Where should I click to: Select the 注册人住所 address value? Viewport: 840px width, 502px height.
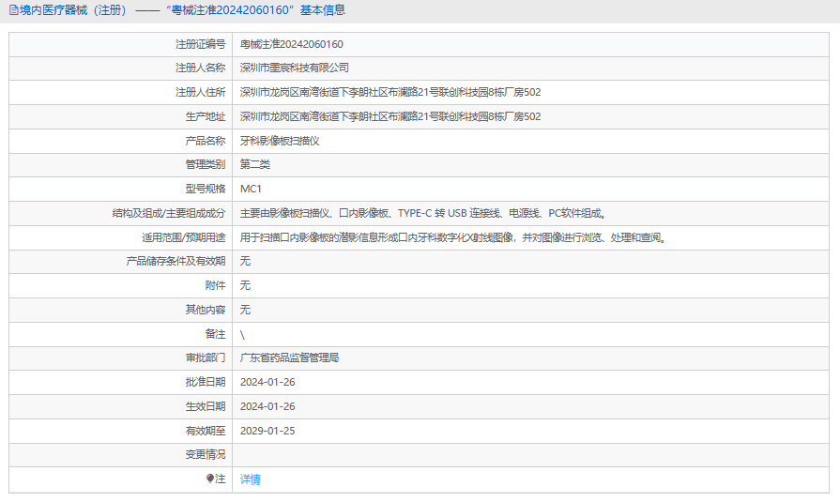tap(390, 92)
